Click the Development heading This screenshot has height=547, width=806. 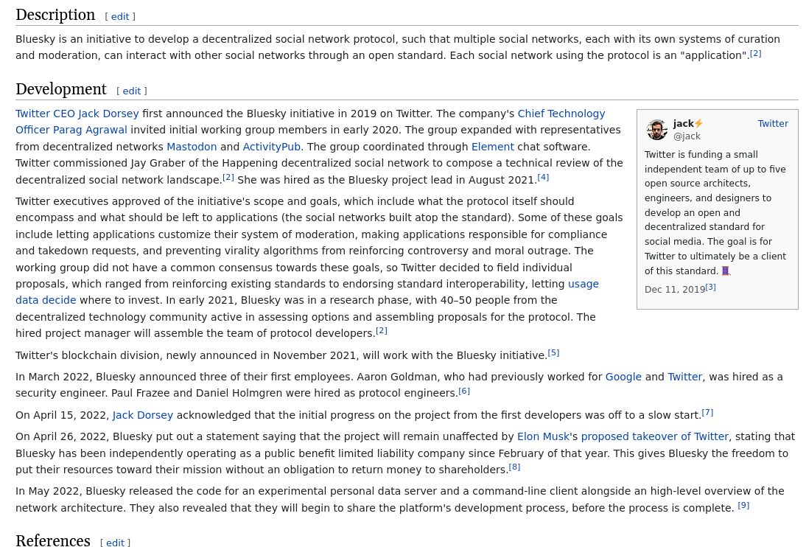(61, 89)
